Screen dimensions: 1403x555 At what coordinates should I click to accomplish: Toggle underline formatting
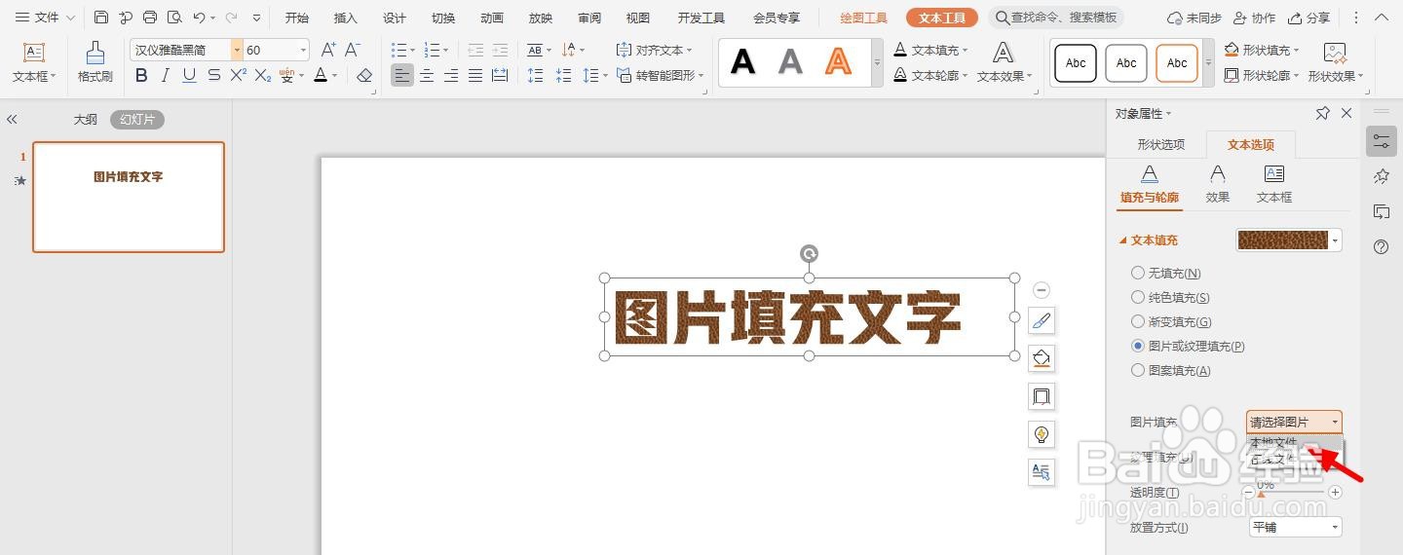coord(190,75)
